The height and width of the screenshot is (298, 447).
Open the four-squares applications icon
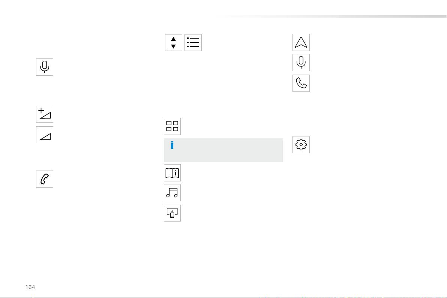click(x=172, y=126)
